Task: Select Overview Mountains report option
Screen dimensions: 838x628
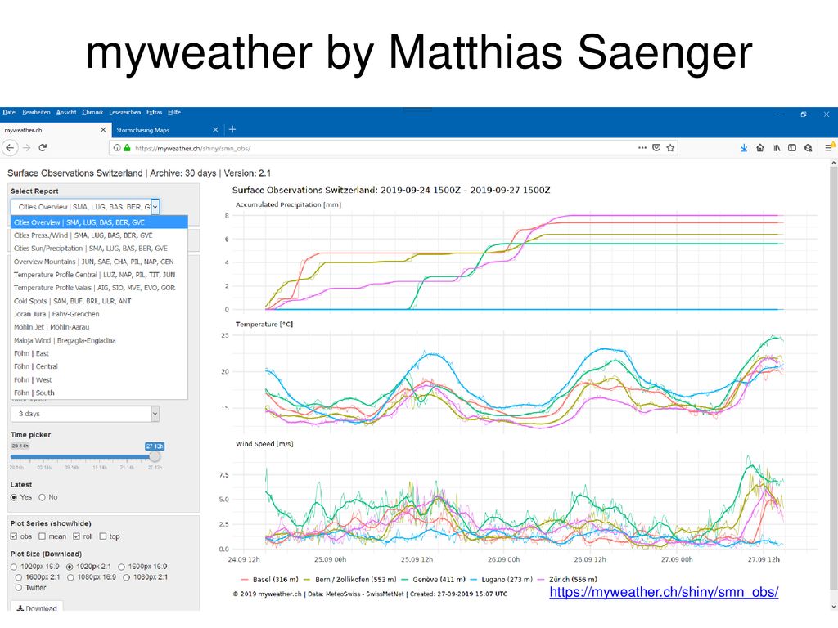Action: [x=99, y=262]
